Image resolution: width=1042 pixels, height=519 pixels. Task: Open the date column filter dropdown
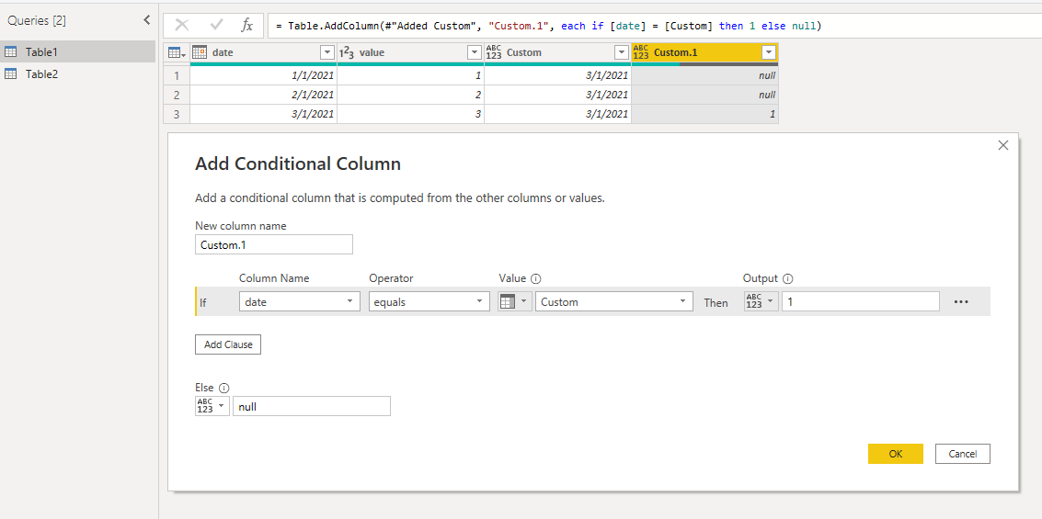pos(327,52)
